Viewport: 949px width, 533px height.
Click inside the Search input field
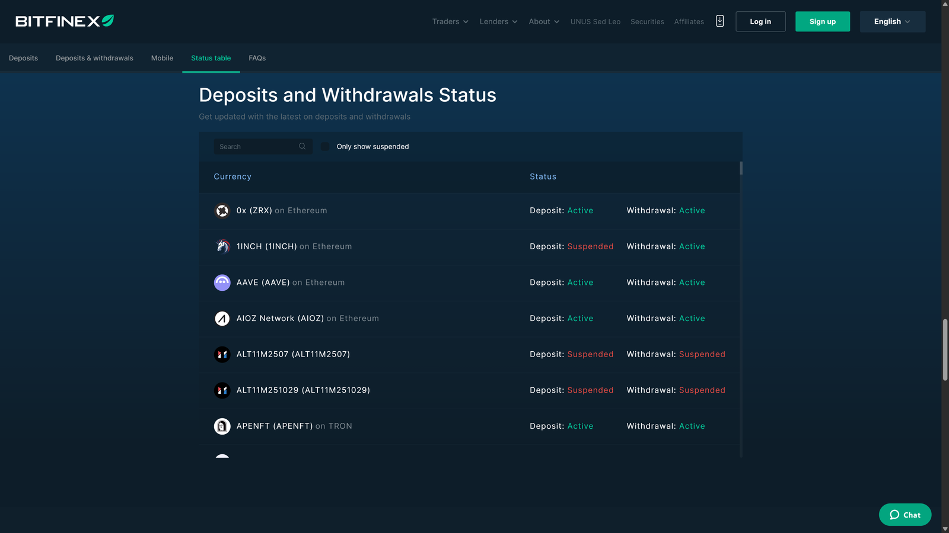pos(255,146)
